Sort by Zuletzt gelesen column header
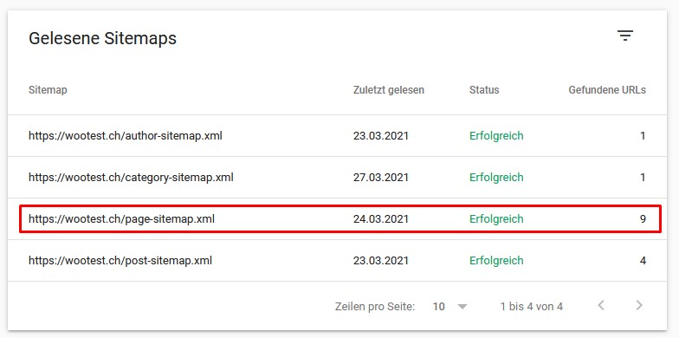Image resolution: width=679 pixels, height=338 pixels. pos(388,90)
